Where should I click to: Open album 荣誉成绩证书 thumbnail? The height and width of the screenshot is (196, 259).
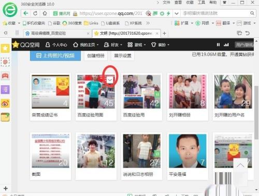click(50, 92)
